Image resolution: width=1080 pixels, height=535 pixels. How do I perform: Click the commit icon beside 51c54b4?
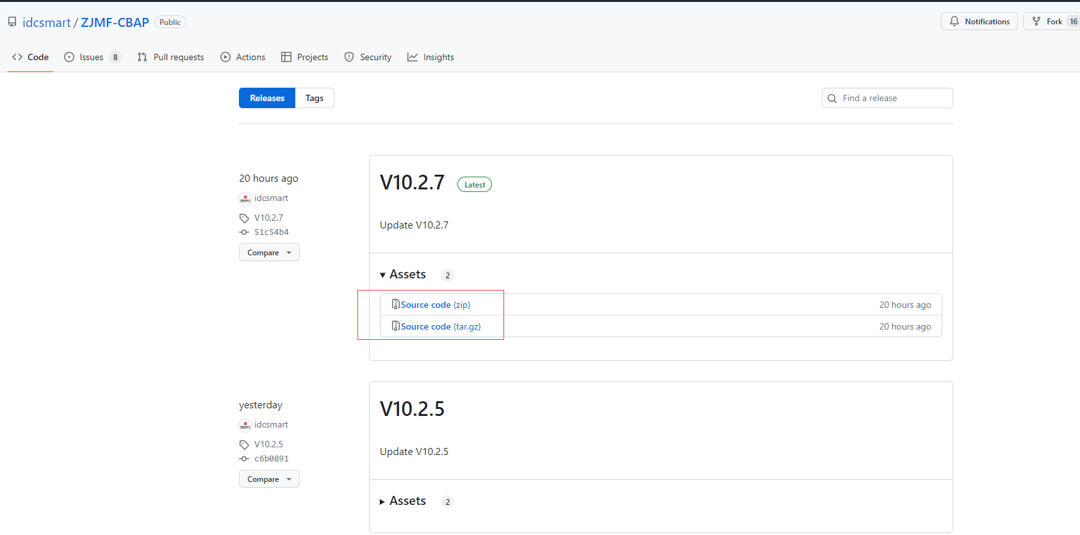click(x=244, y=232)
